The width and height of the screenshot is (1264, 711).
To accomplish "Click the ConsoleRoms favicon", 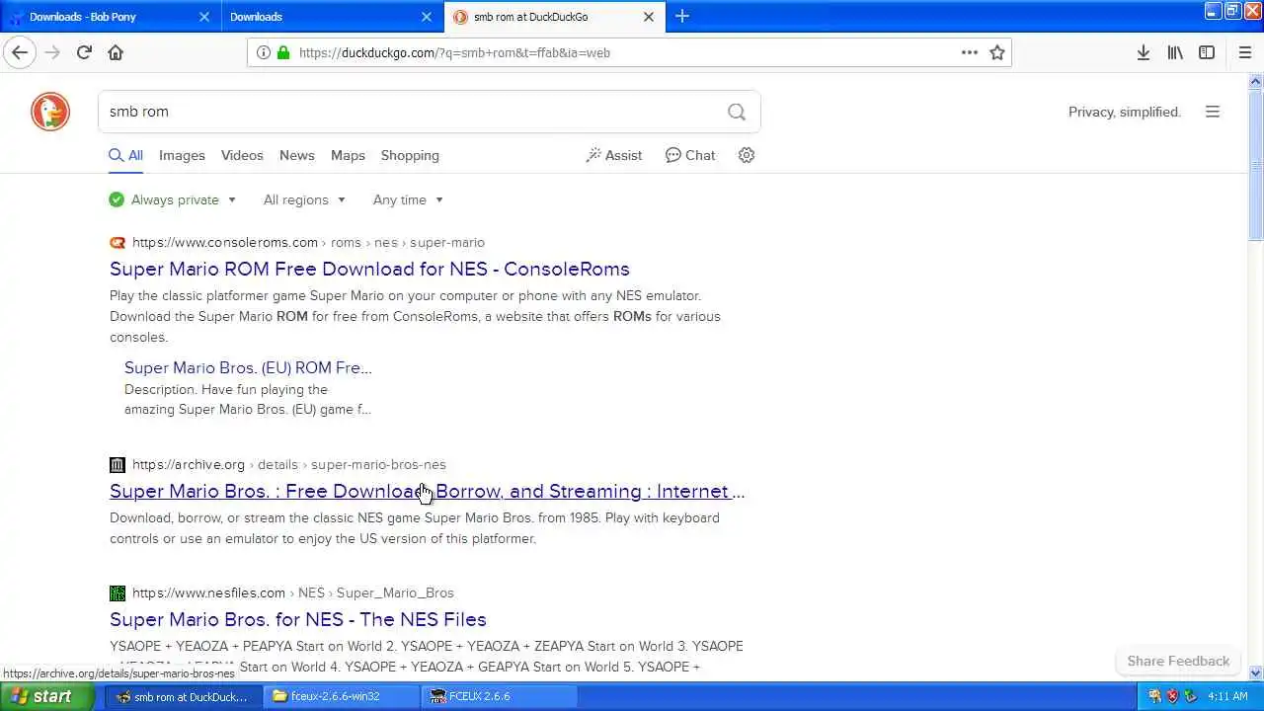I will pyautogui.click(x=118, y=242).
